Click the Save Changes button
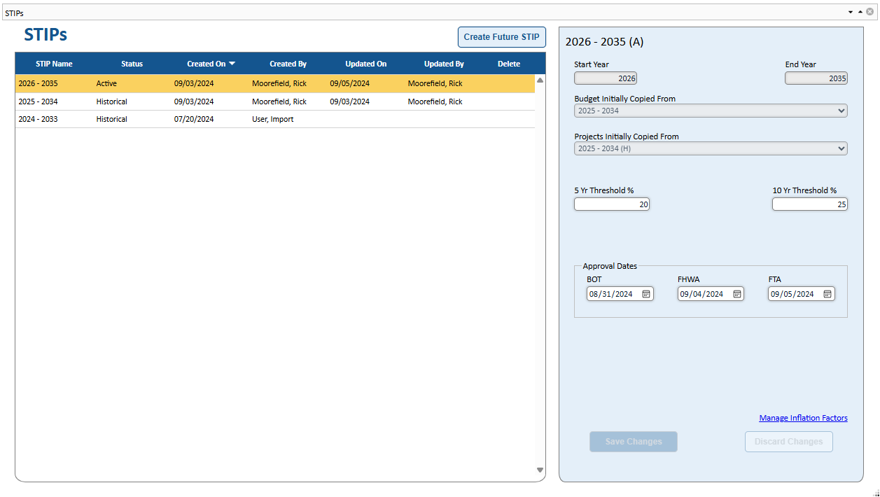The height and width of the screenshot is (497, 880). (x=634, y=442)
